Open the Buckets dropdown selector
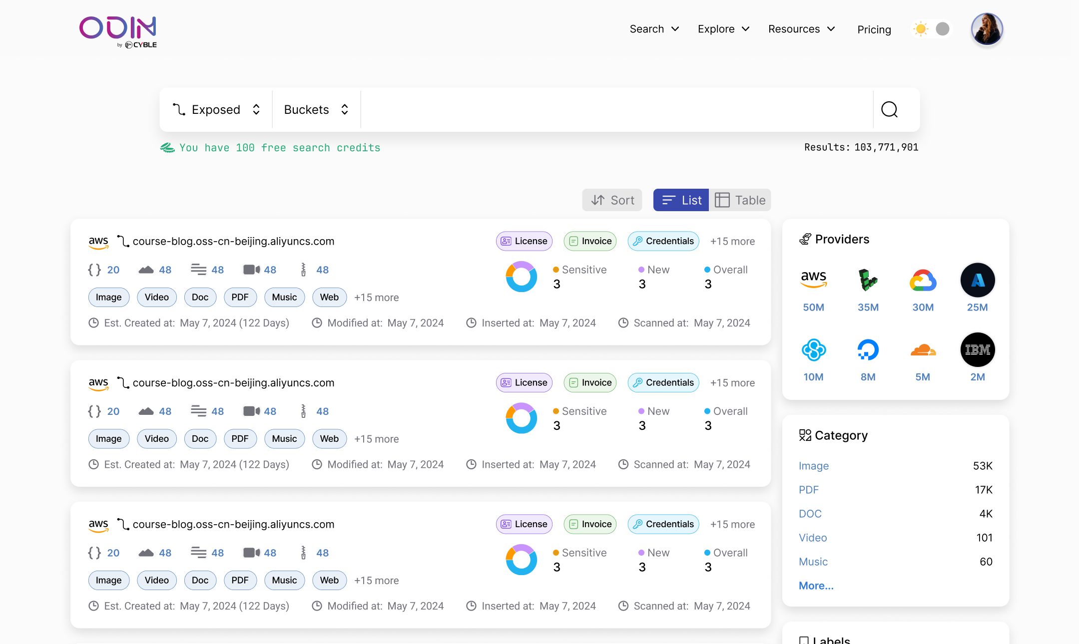 pyautogui.click(x=316, y=109)
